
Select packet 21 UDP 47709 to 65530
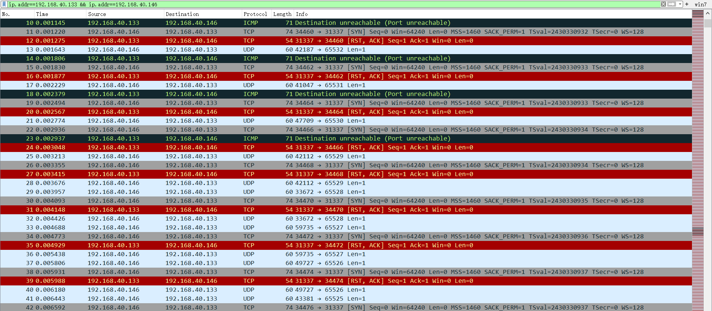[346, 121]
